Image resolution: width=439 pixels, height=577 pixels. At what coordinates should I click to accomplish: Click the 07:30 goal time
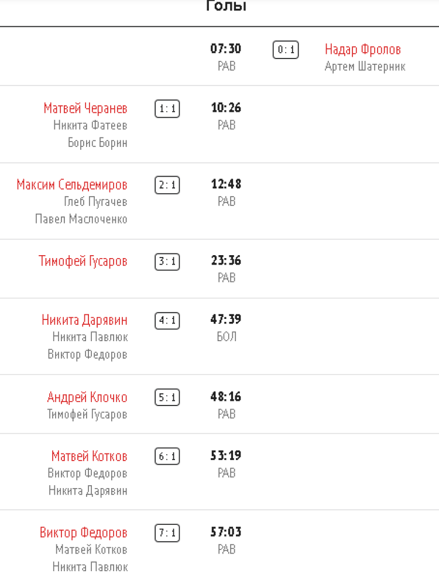pyautogui.click(x=226, y=49)
